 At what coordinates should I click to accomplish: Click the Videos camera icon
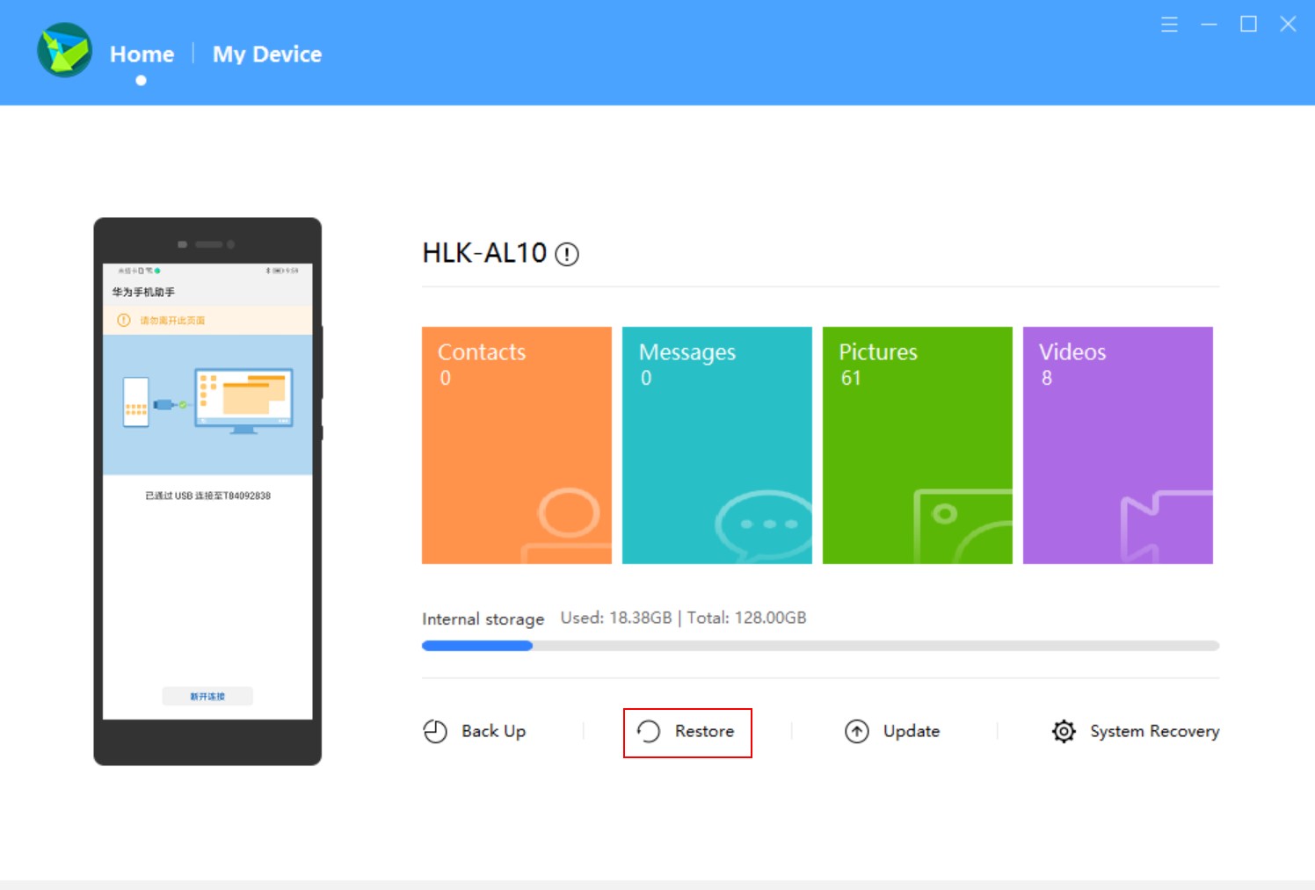coord(1162,527)
